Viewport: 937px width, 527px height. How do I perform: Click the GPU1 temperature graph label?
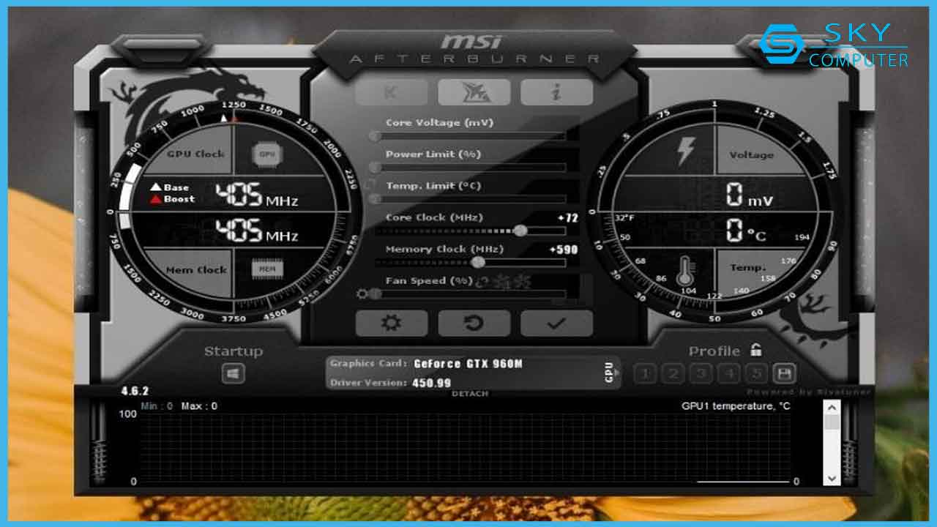pos(736,405)
